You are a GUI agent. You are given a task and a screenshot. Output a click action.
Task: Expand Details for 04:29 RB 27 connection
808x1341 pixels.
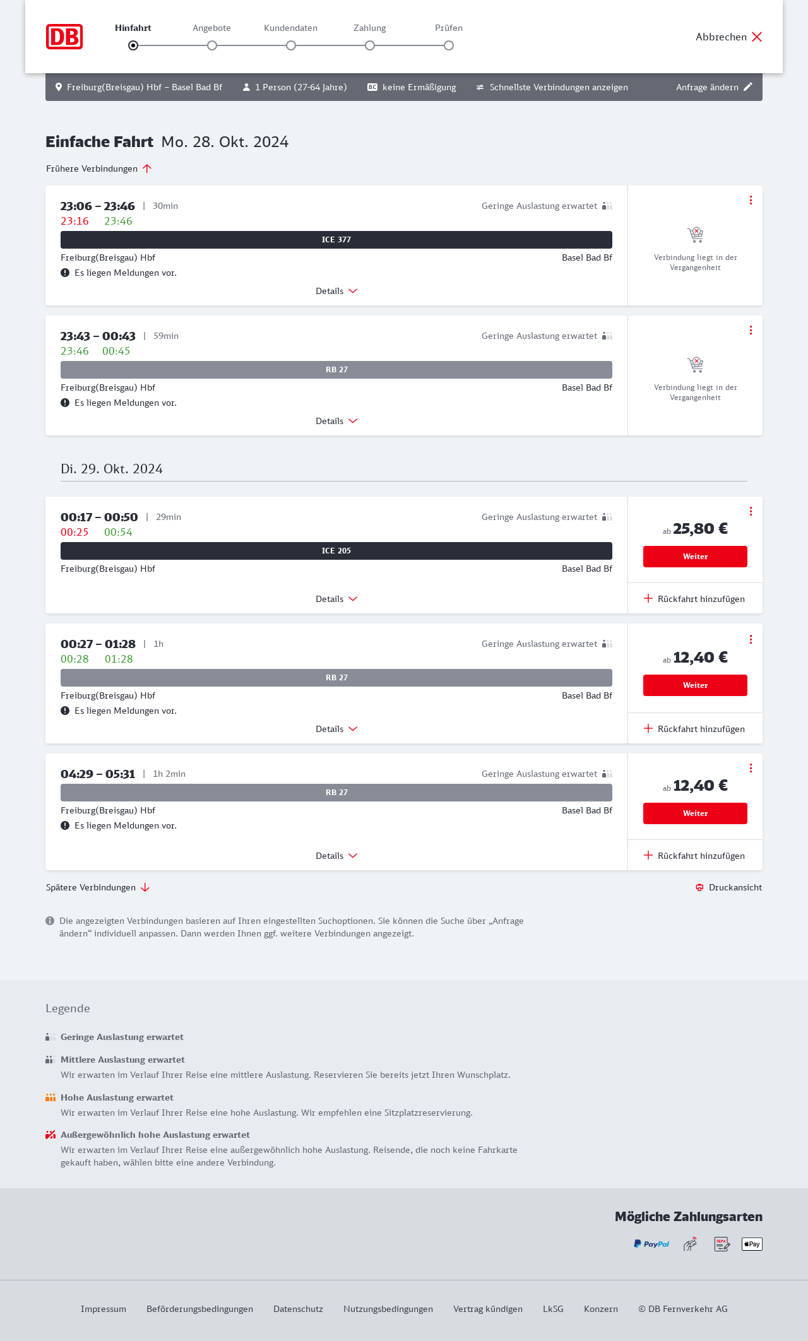coord(336,856)
